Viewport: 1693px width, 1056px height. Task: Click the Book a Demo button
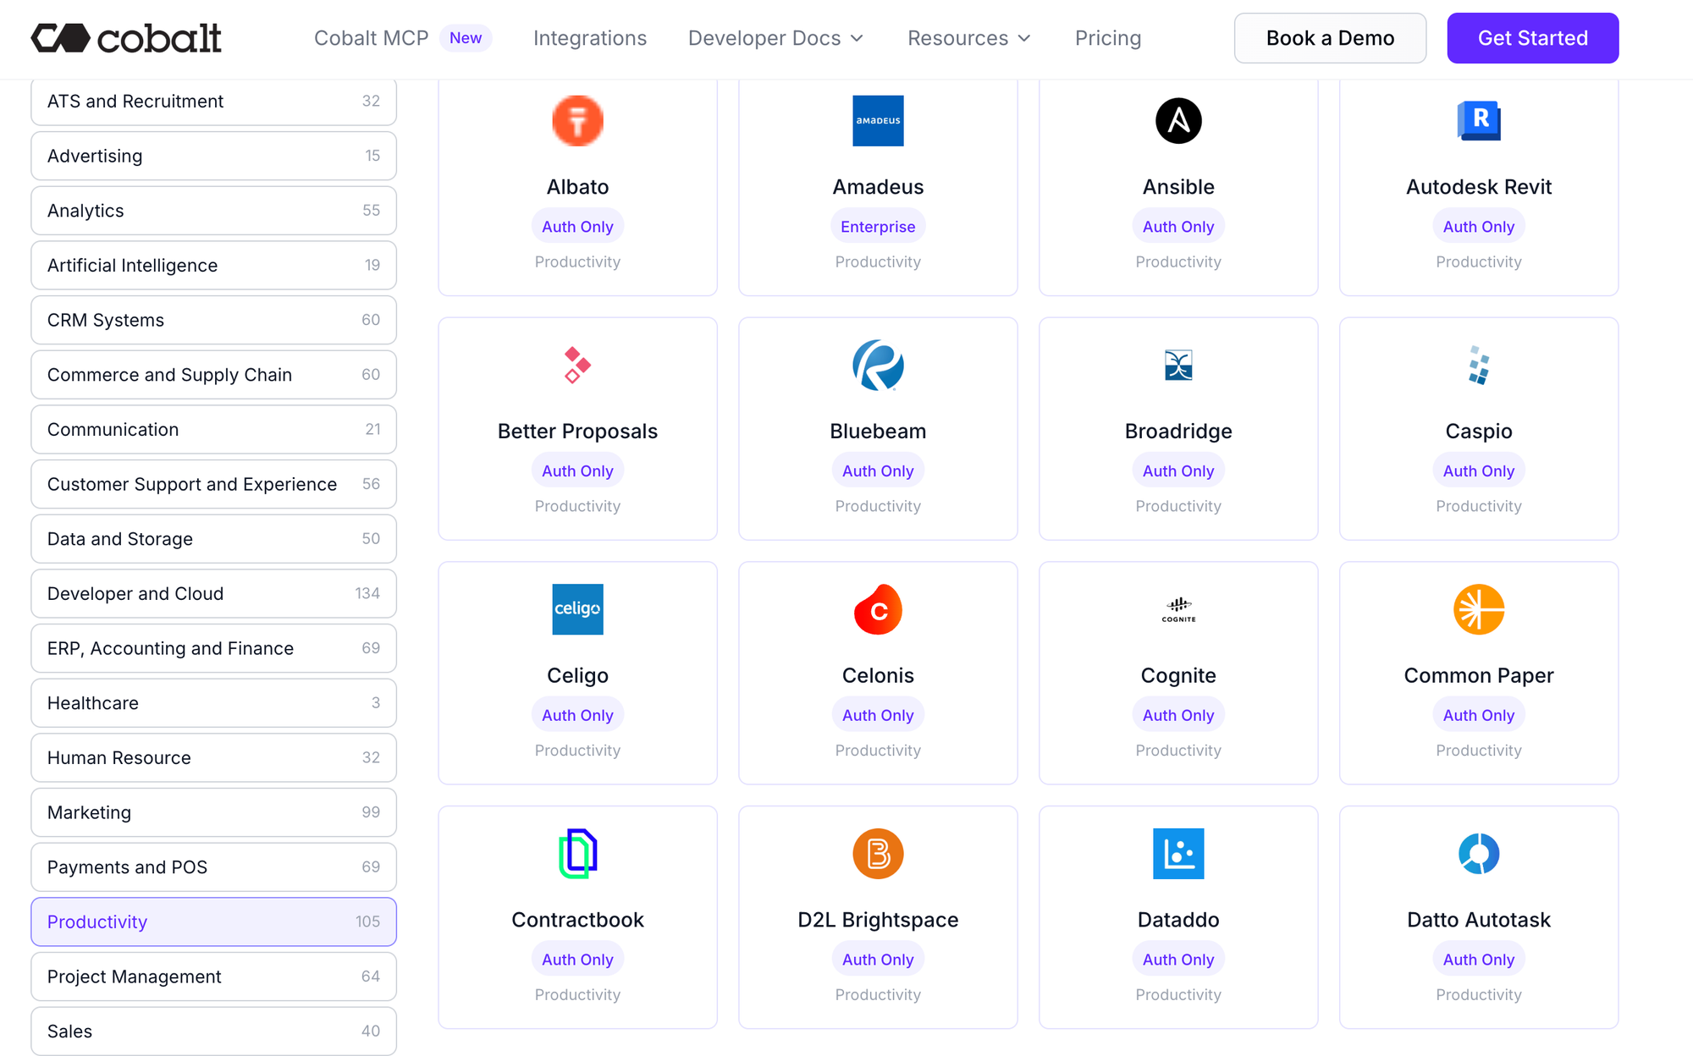click(1330, 38)
